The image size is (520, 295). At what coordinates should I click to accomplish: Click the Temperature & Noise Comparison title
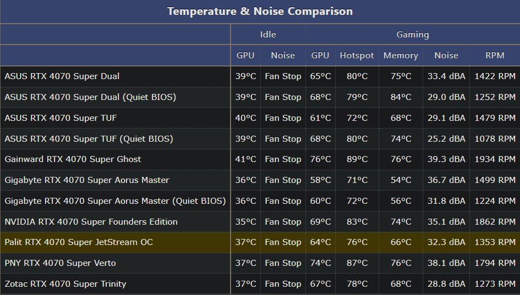click(260, 12)
